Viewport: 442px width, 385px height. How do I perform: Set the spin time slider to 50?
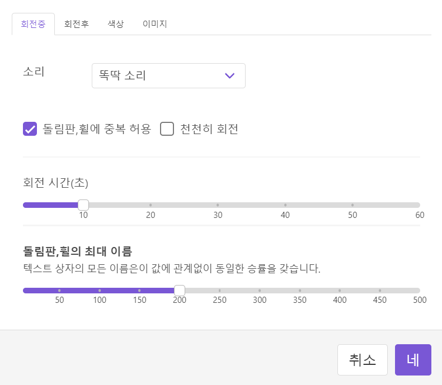click(352, 205)
